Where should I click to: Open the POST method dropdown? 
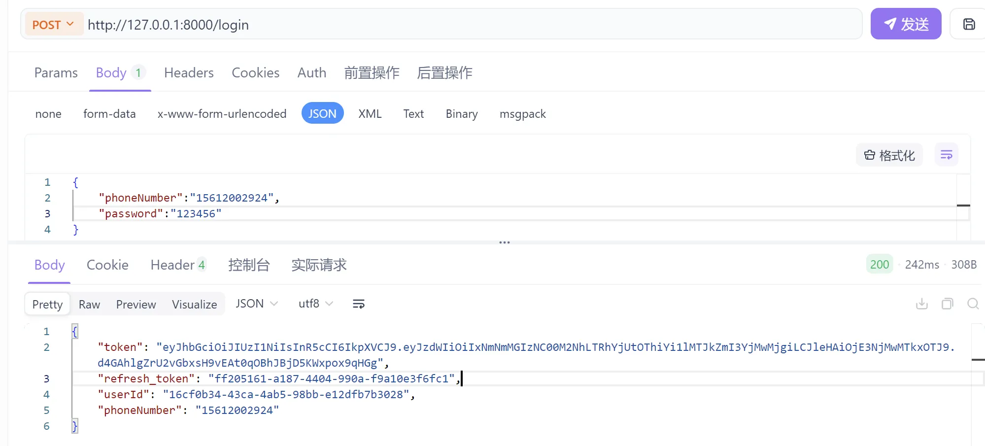pos(53,24)
